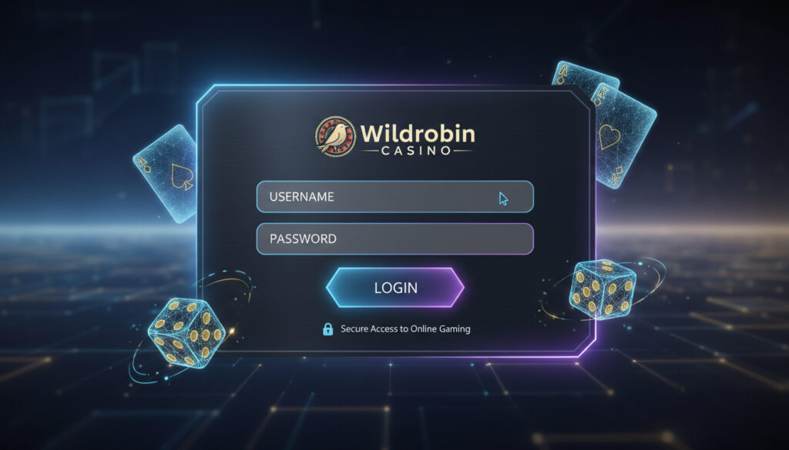789x450 pixels.
Task: Click the ace card behind the heart card
Action: [x=583, y=78]
